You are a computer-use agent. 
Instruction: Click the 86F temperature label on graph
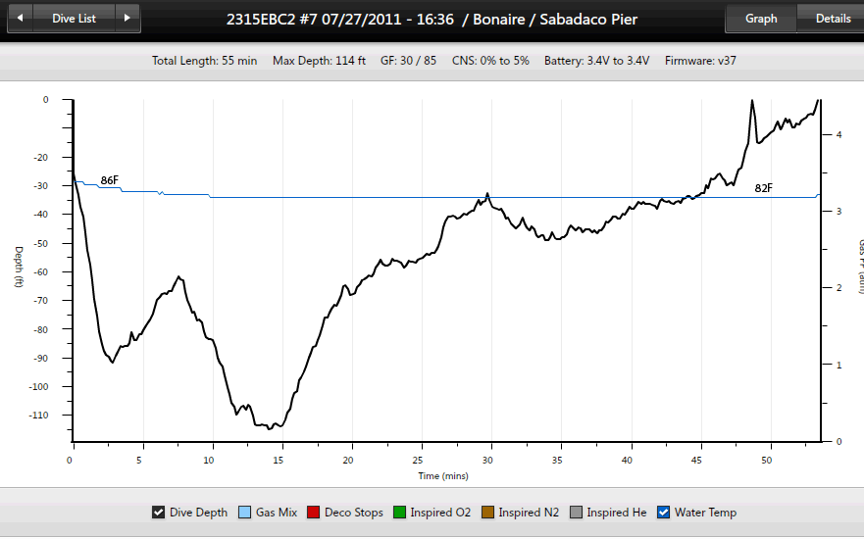pyautogui.click(x=110, y=180)
